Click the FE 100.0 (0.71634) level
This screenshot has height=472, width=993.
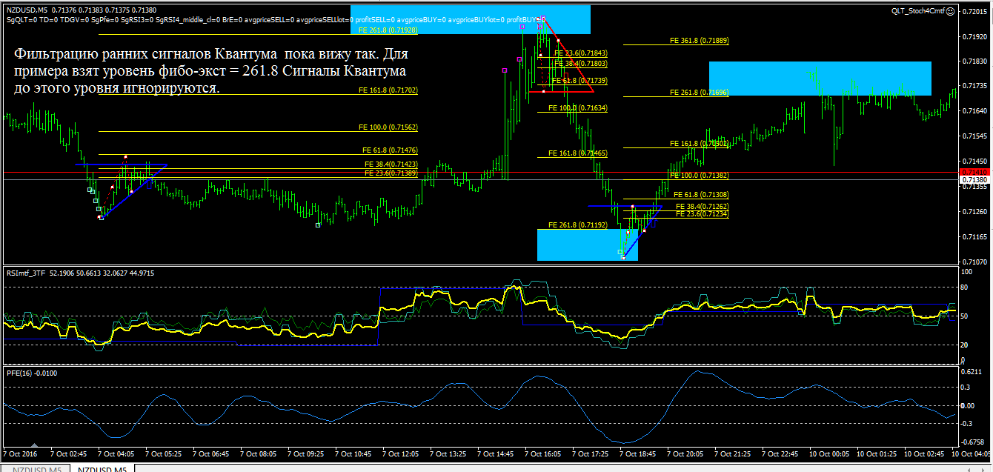[x=578, y=108]
